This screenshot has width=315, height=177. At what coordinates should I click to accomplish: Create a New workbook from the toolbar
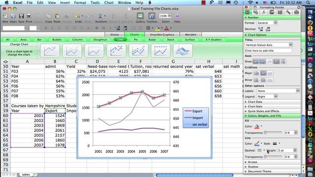pyautogui.click(x=5, y=16)
